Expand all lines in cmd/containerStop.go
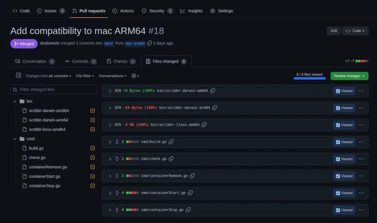Image resolution: width=377 pixels, height=223 pixels. (117, 210)
